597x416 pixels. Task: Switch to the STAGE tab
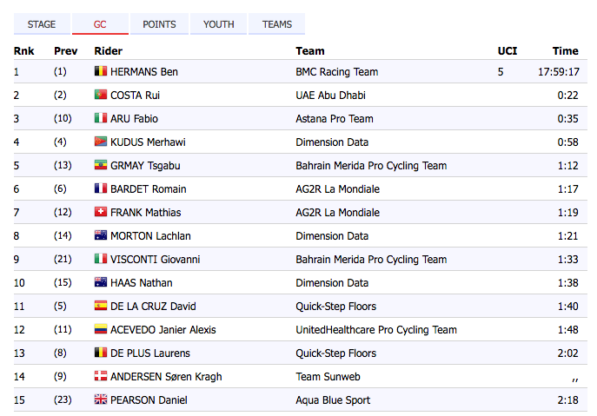[42, 24]
